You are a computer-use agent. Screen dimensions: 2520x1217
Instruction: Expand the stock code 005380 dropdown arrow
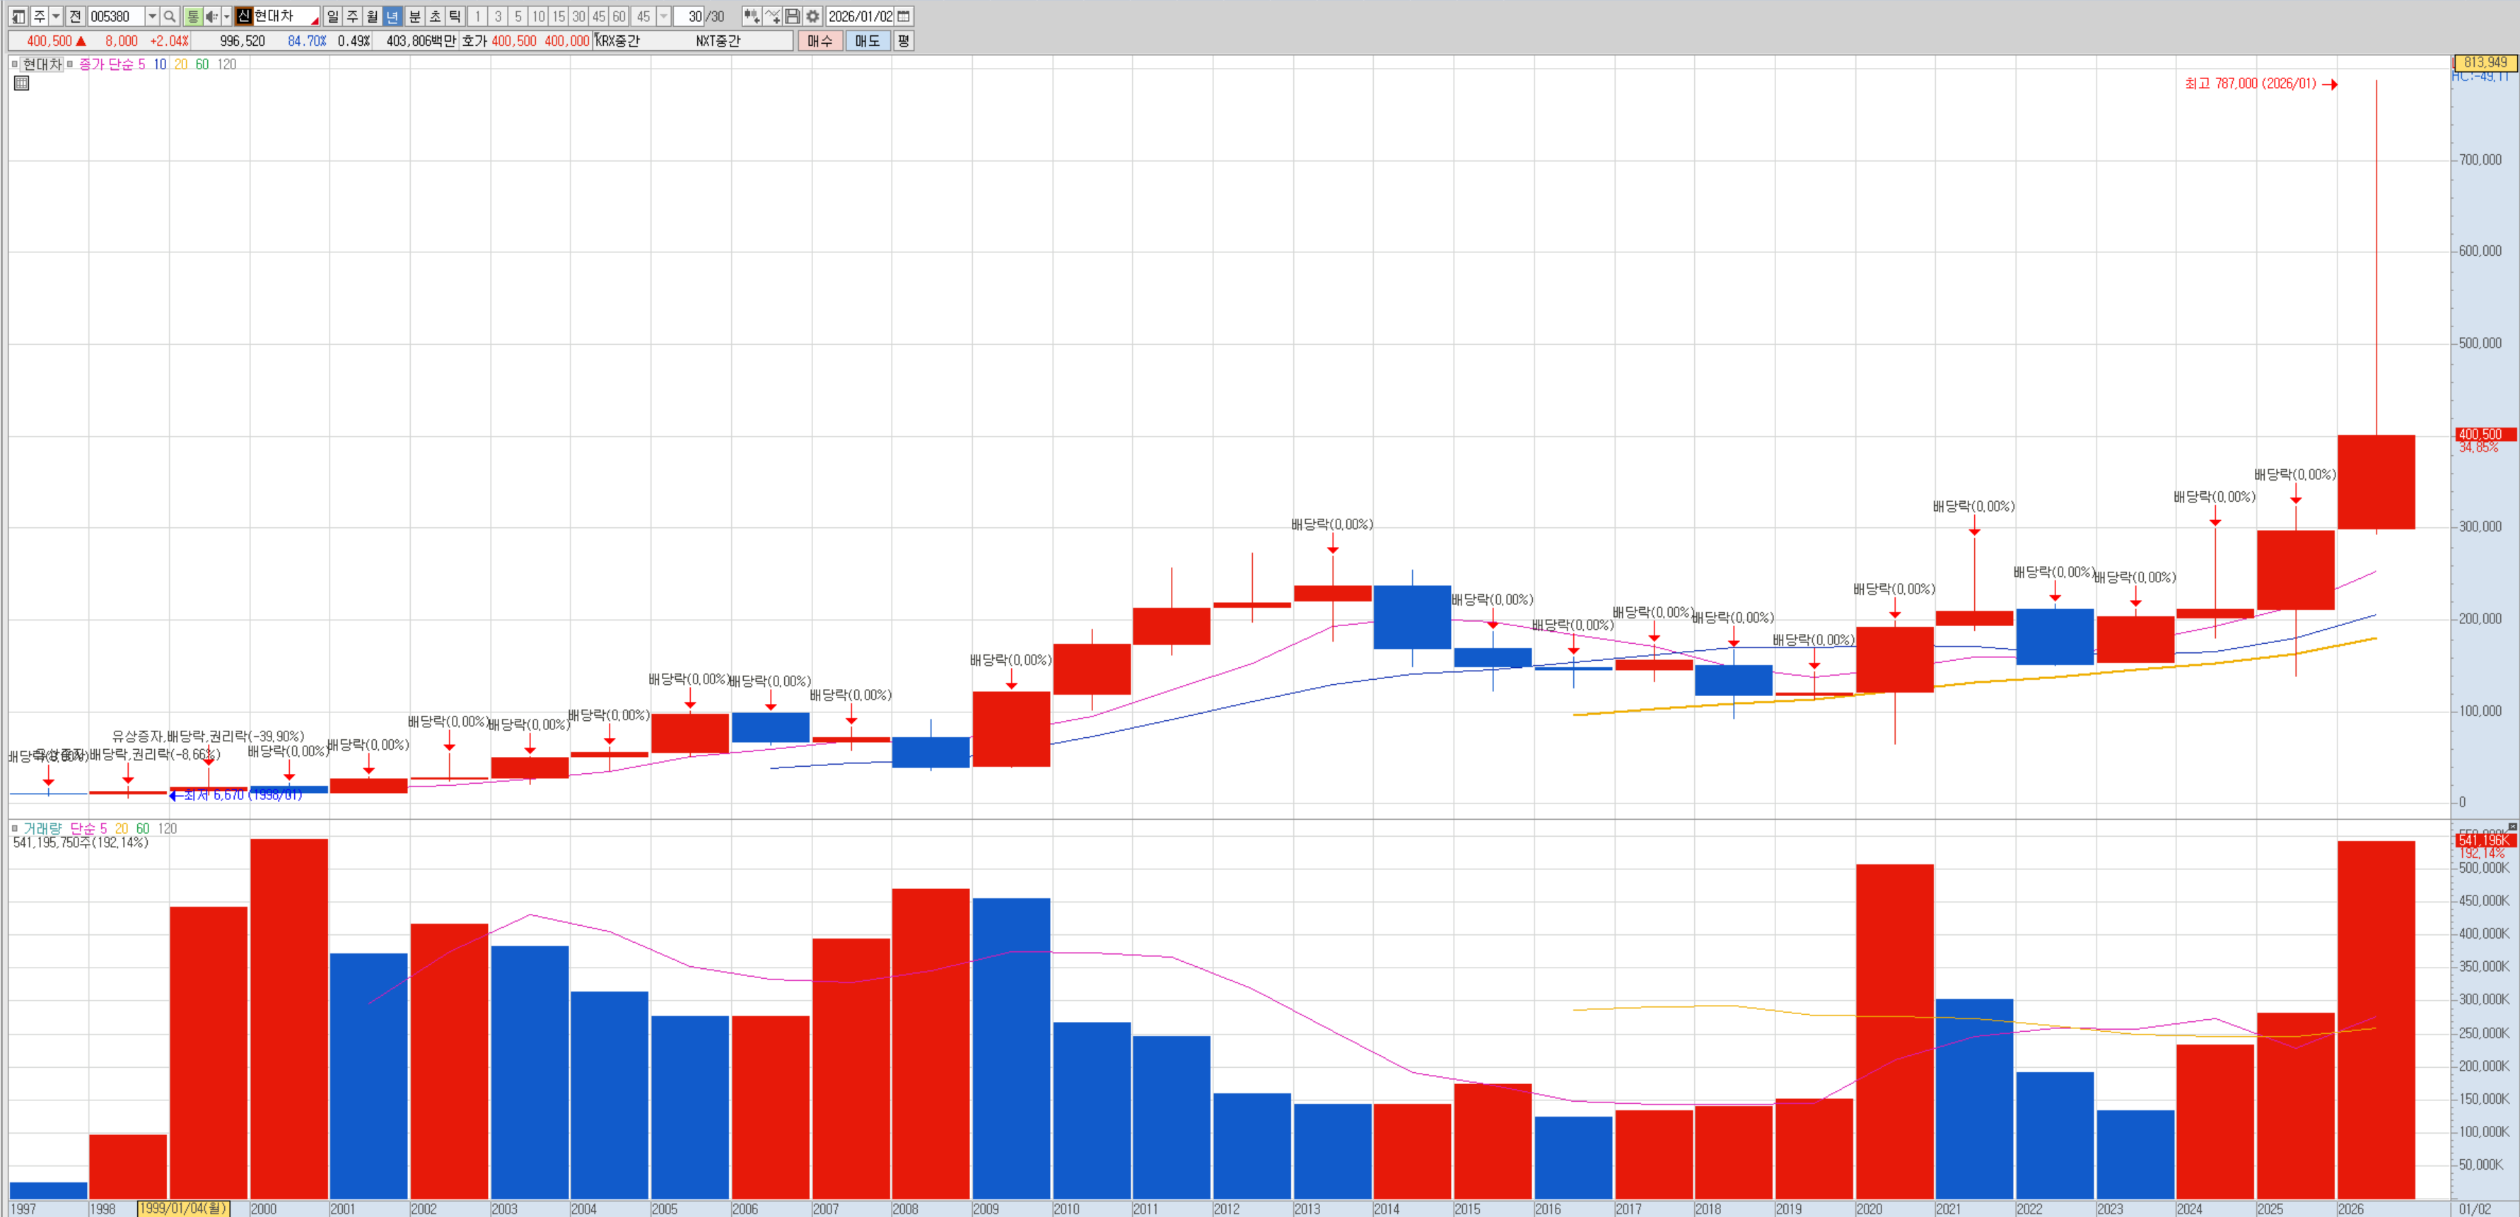tap(151, 16)
